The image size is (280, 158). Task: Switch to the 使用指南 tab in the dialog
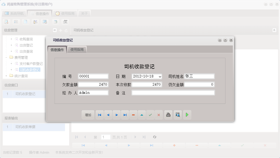point(77,49)
